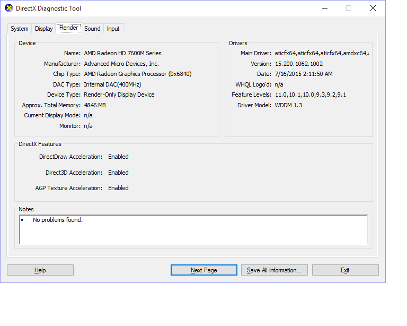Click the Help button
The width and height of the screenshot is (407, 326).
pos(40,270)
